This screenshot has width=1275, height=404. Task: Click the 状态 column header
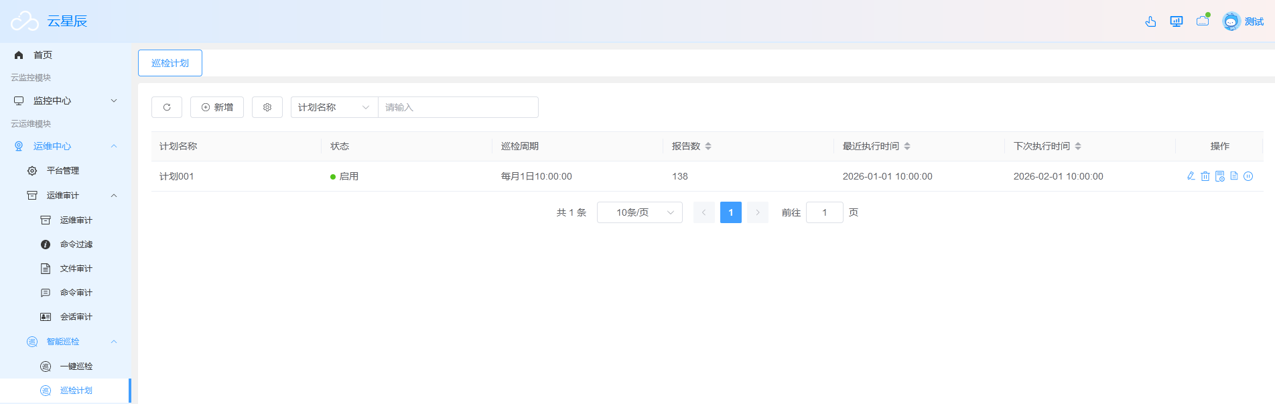[340, 146]
